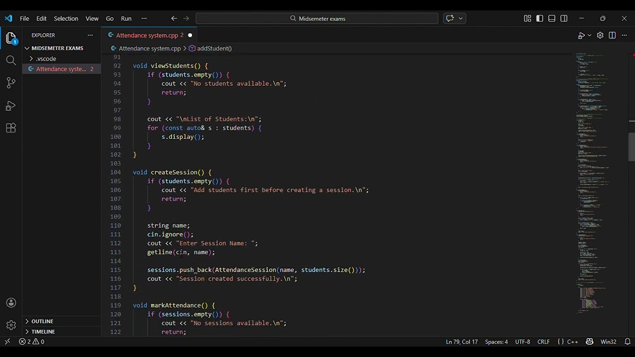Toggle the Secondary Side Bar
Screen dimensions: 635x357
coord(564,18)
